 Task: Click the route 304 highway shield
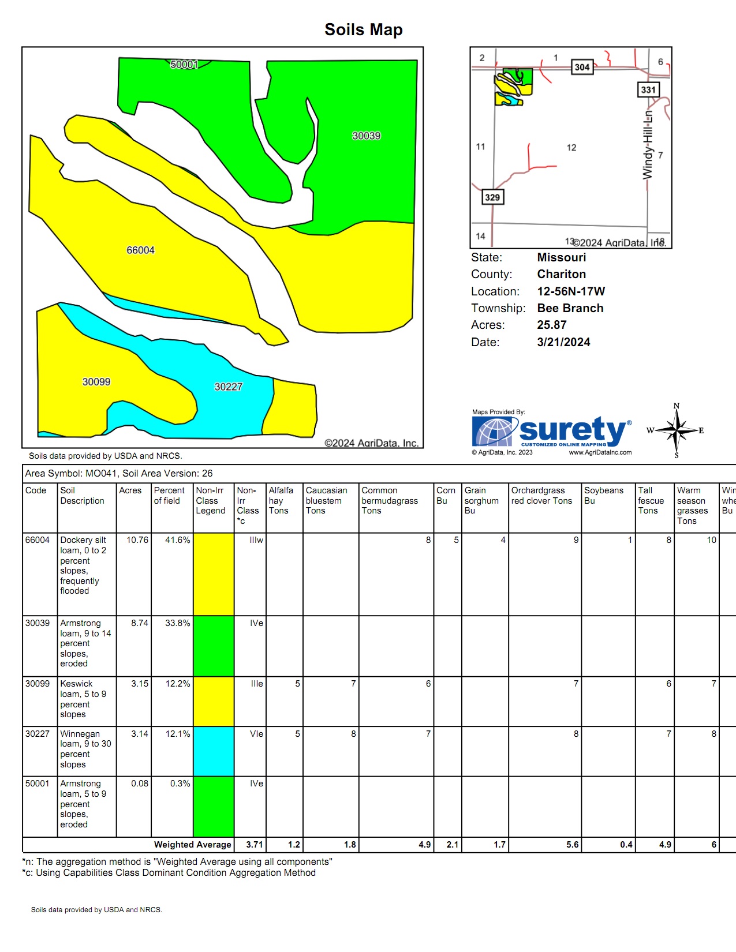click(582, 67)
